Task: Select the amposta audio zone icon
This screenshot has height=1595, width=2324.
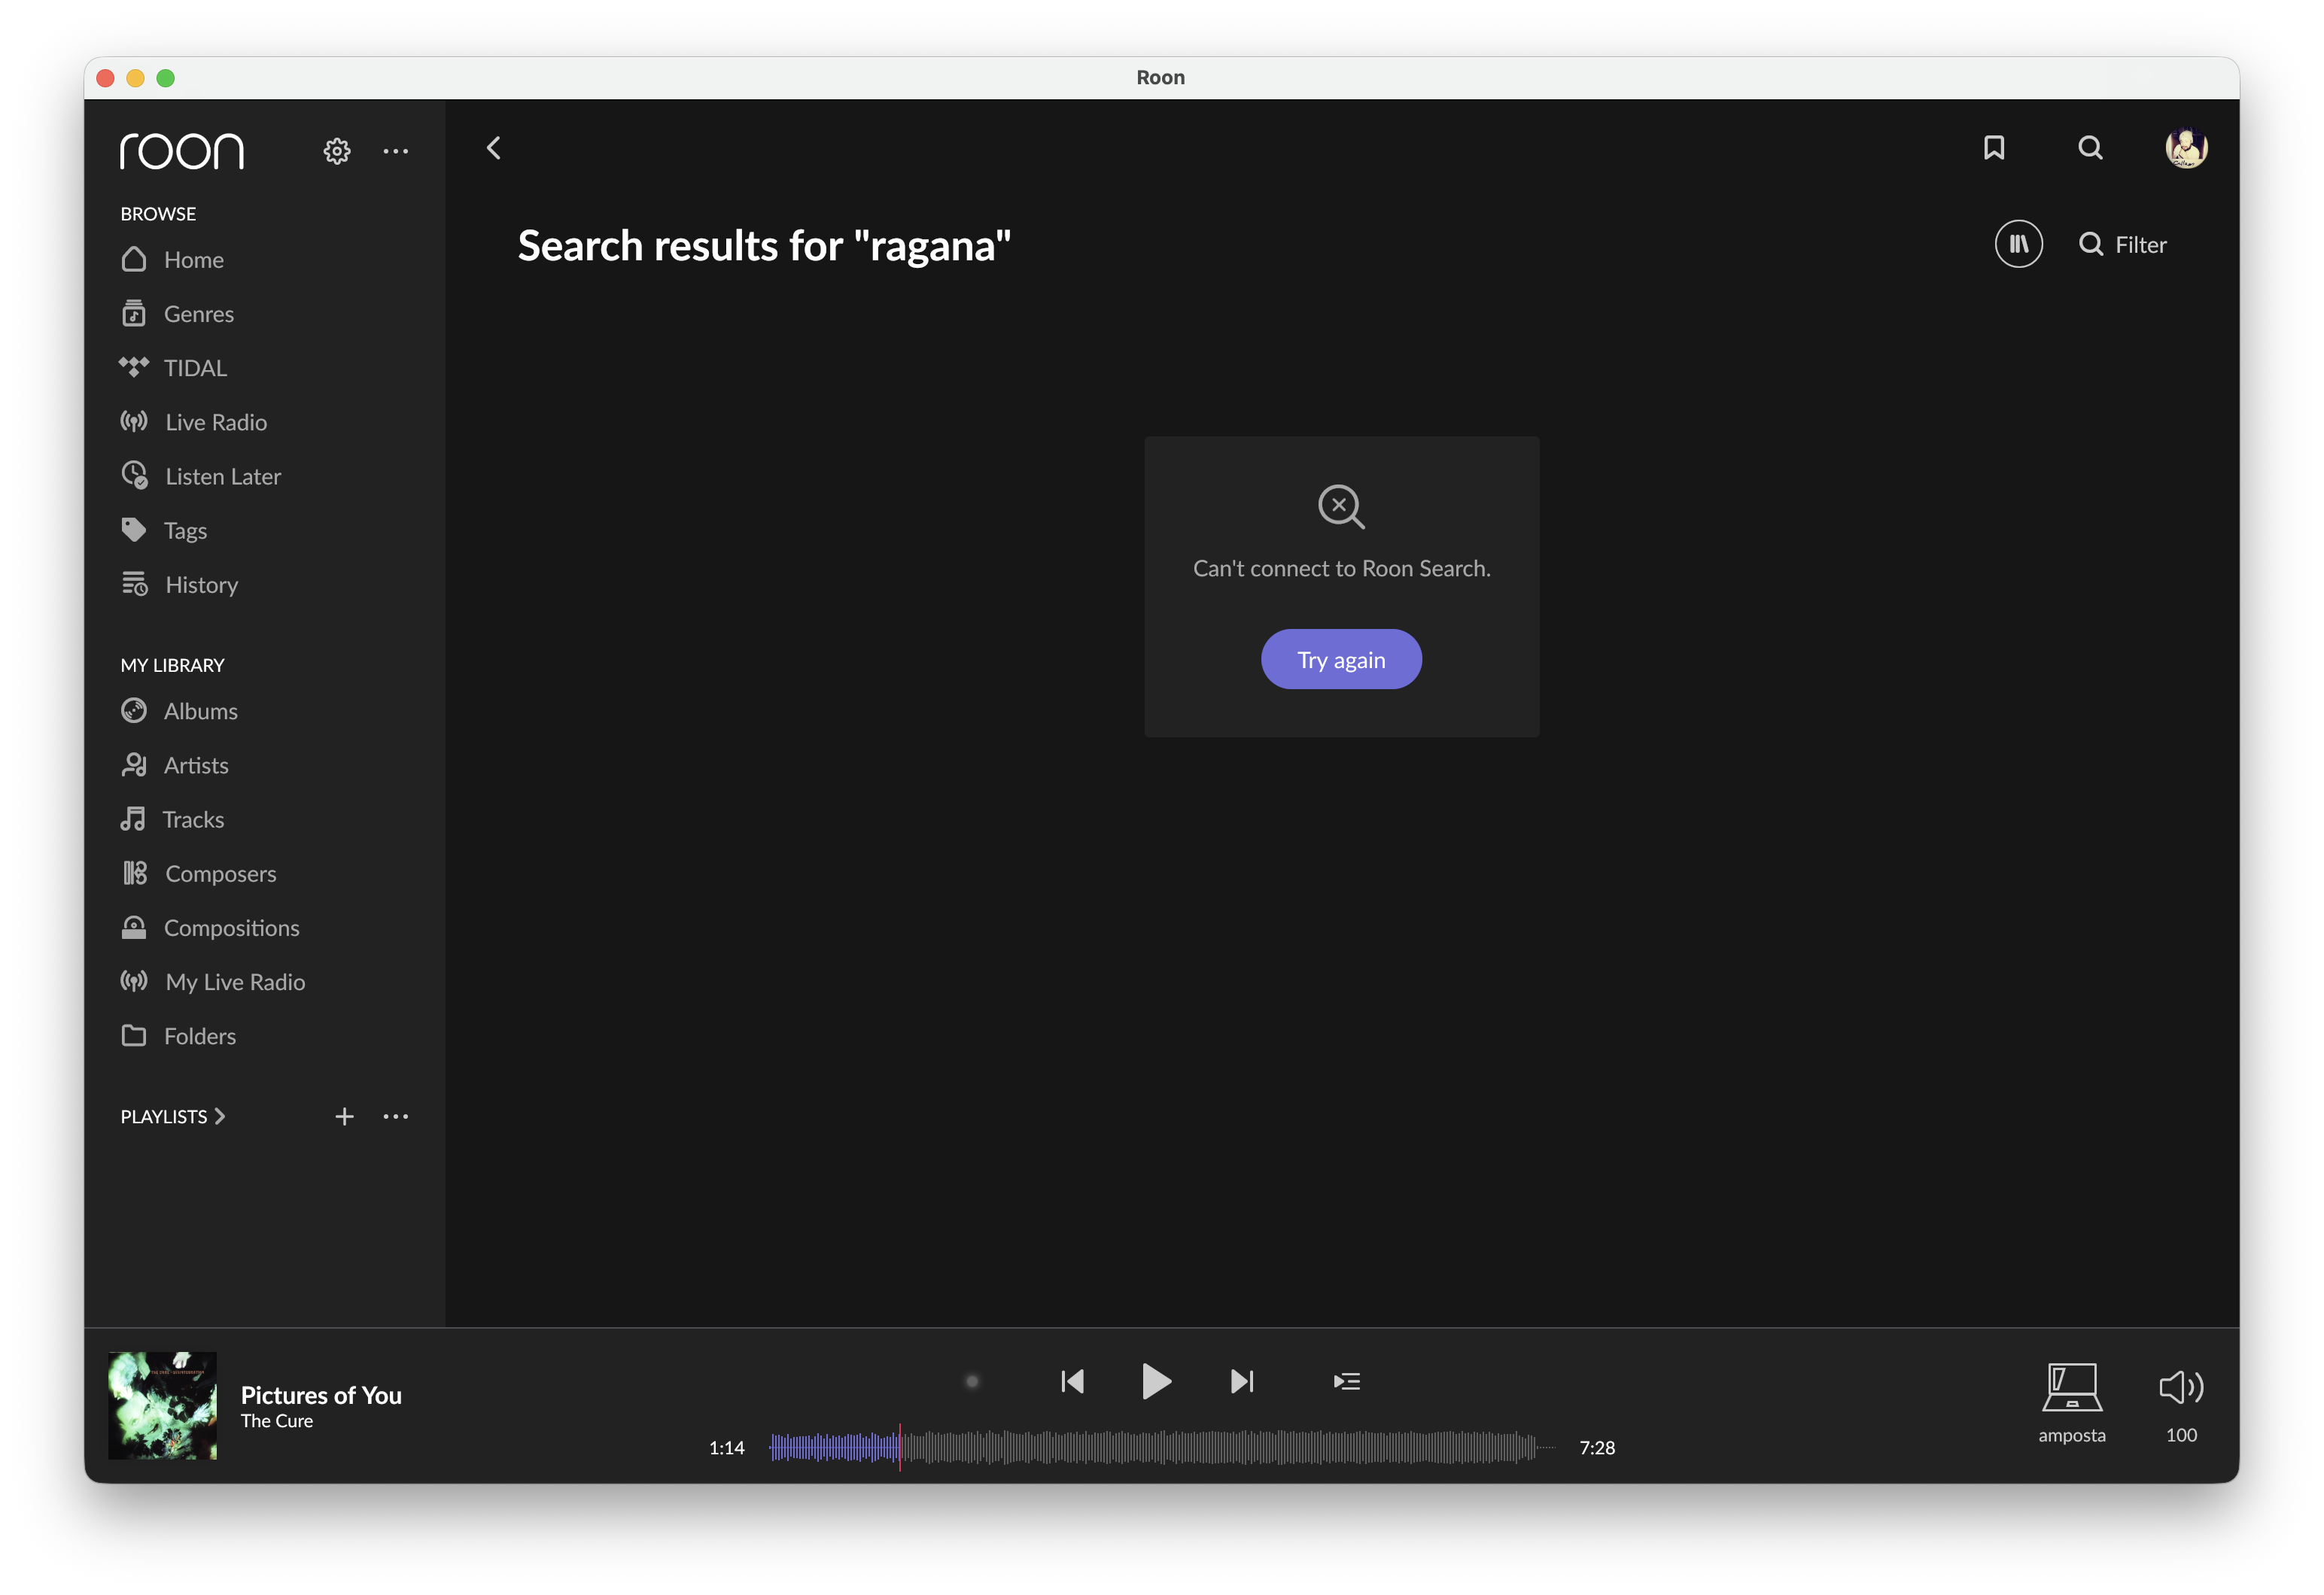Action: pyautogui.click(x=2071, y=1387)
